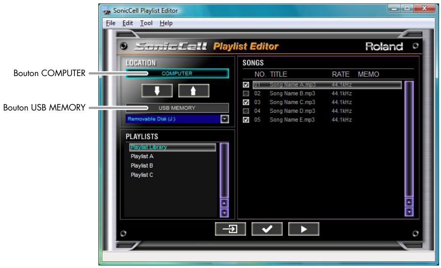
Task: Toggle the Song Name D.mp3 checkbox
Action: click(246, 111)
